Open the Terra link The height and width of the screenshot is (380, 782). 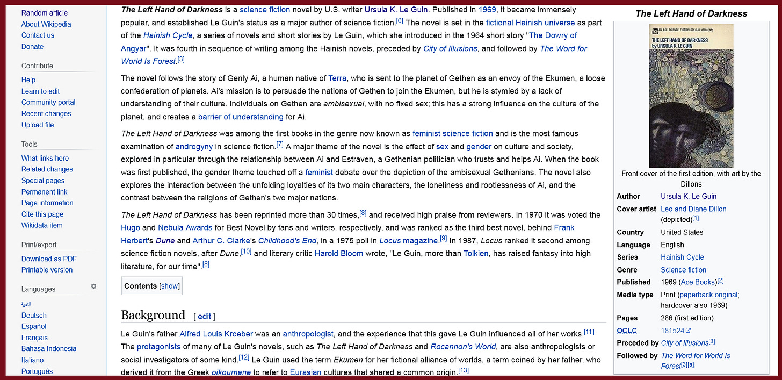coord(337,78)
